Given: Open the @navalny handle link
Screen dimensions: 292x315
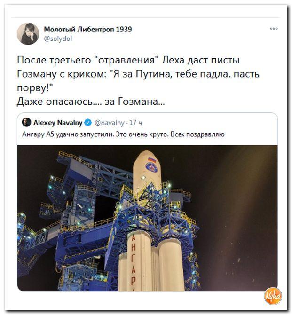Looking at the screenshot, I should 110,123.
